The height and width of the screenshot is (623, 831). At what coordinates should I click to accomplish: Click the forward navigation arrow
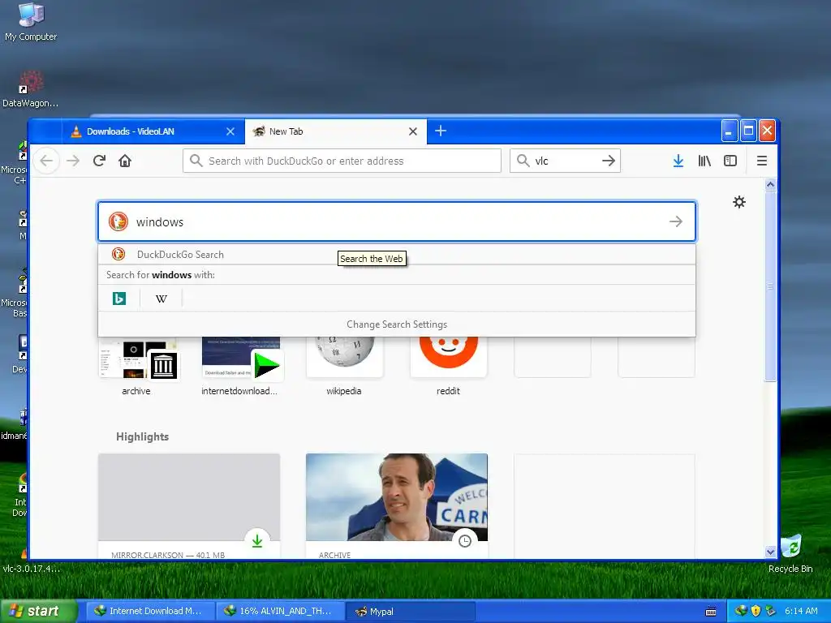[73, 161]
